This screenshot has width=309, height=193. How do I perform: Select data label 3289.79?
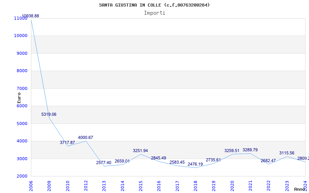(250, 150)
